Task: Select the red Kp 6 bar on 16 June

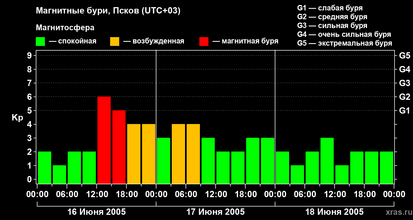Action: click(x=104, y=140)
